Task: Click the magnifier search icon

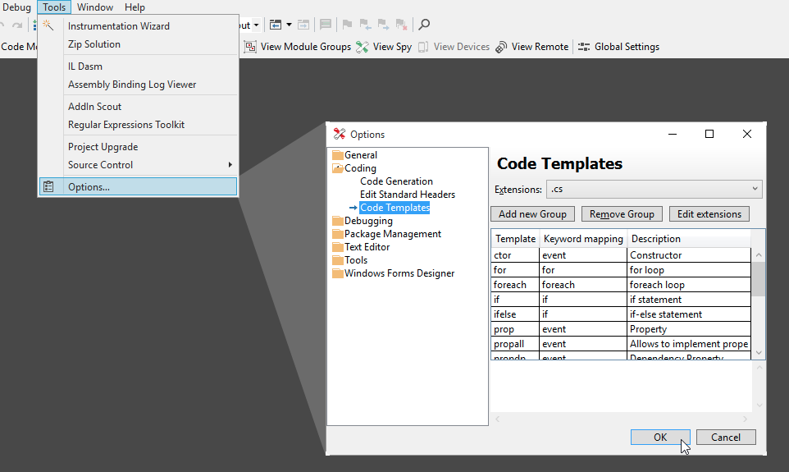Action: click(424, 24)
